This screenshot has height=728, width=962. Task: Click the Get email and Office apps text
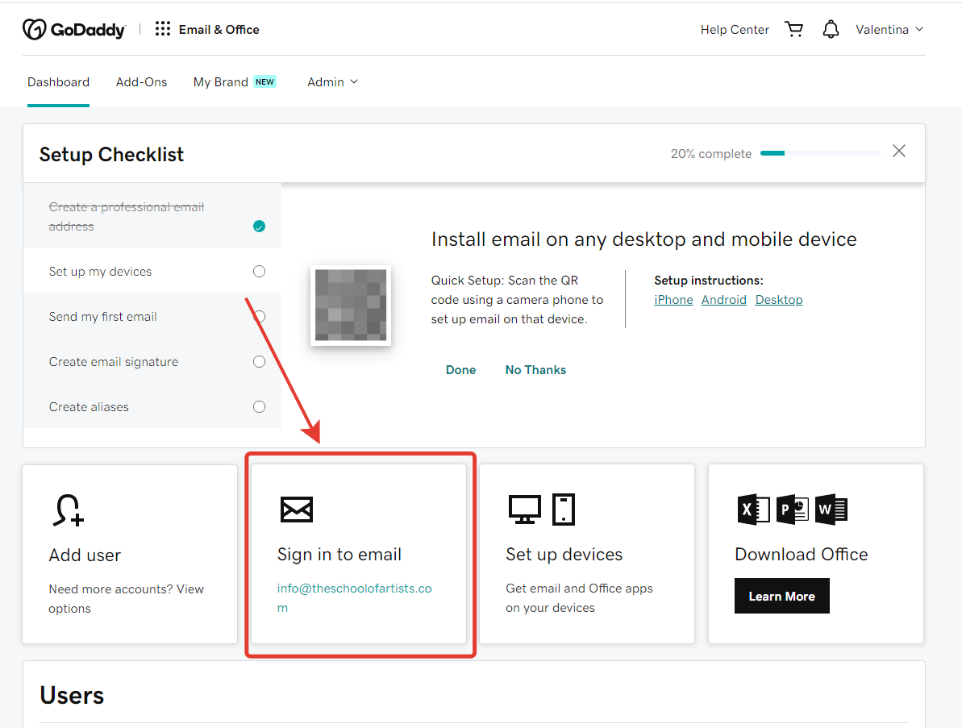578,598
